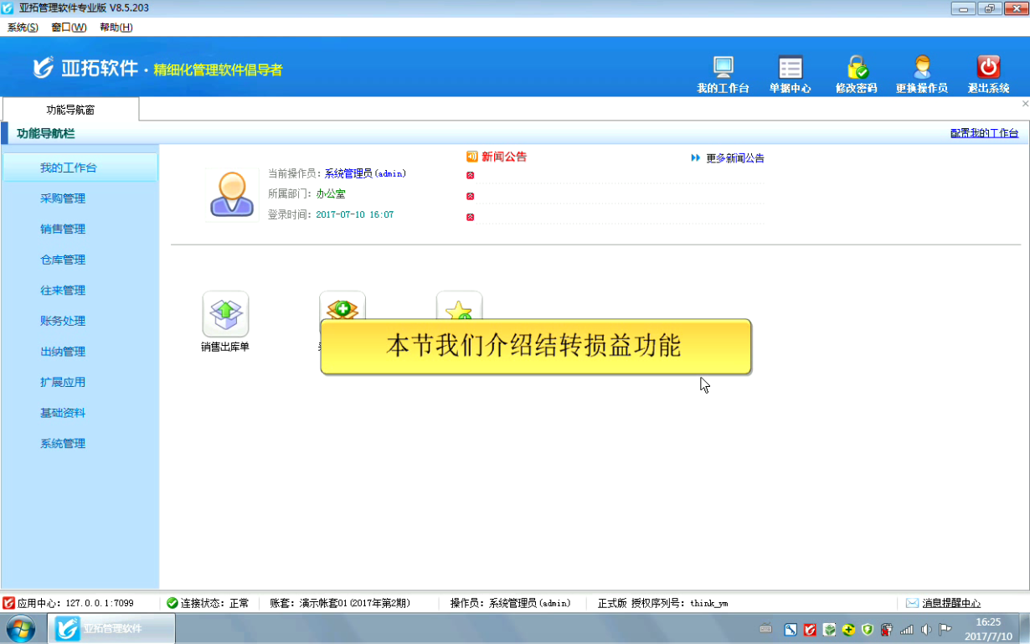Open the 单据中心 document center icon
Screen dimensions: 1030x644
[790, 69]
